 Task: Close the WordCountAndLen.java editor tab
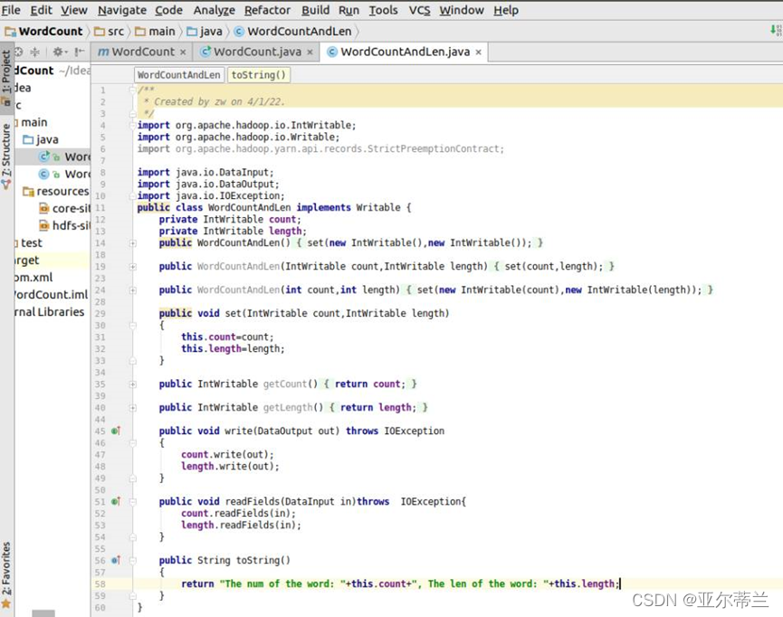click(x=478, y=52)
